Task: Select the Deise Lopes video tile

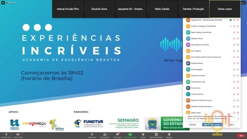Action: (225, 9)
